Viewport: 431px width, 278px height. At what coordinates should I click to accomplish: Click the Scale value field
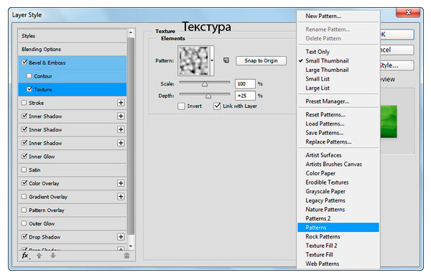[x=245, y=84]
